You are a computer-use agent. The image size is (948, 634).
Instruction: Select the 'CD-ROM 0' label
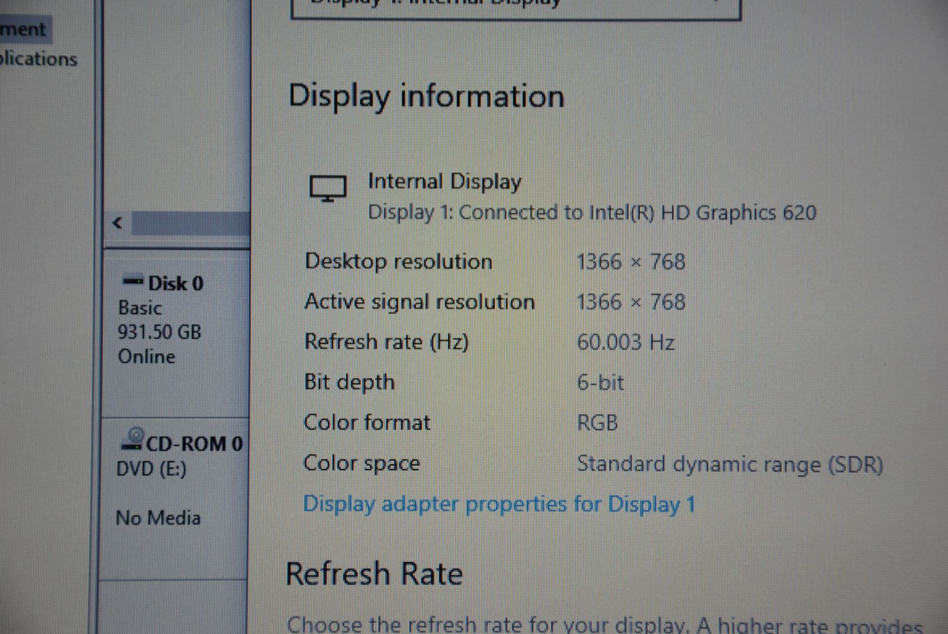pyautogui.click(x=194, y=444)
